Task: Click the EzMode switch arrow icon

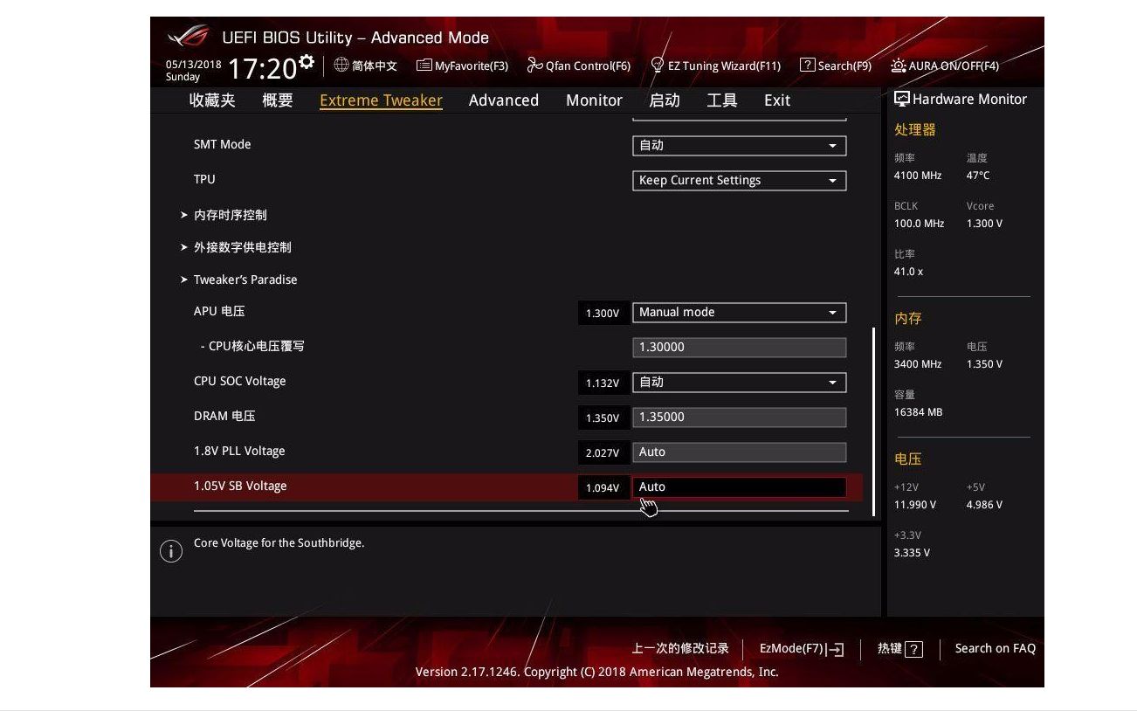Action: [x=835, y=649]
